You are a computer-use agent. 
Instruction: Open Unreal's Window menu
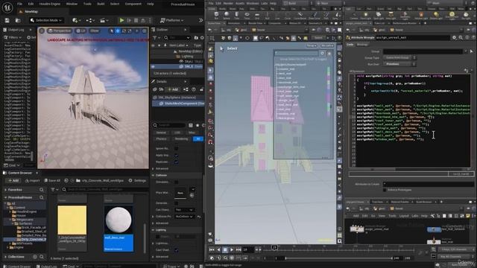pyautogui.click(x=72, y=4)
